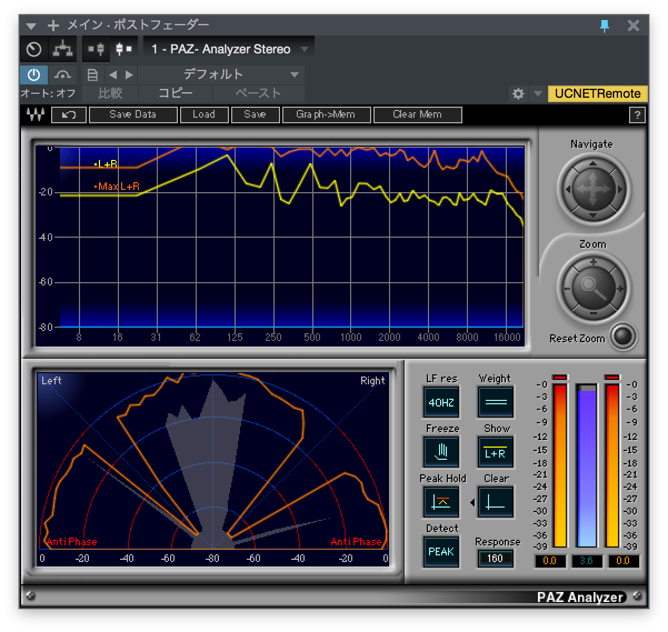The image size is (668, 632).
Task: Open the デフォルト preset dropdown
Action: [221, 74]
